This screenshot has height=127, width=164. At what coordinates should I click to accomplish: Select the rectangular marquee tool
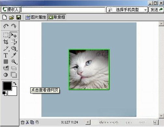pos(6,35)
